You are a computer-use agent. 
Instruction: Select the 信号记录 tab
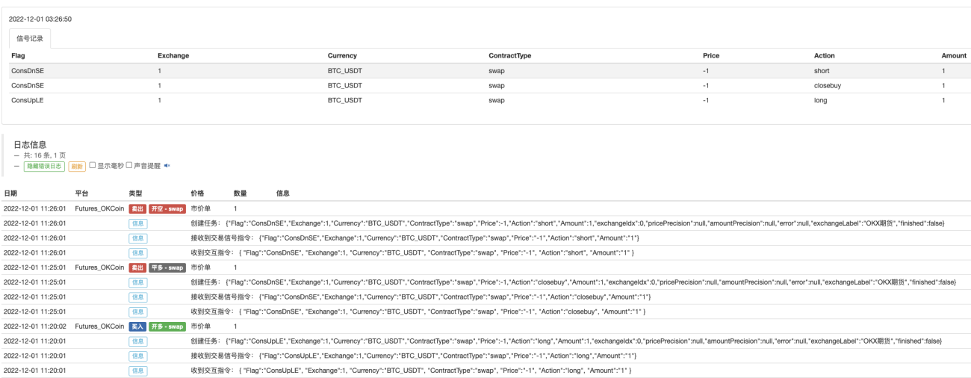click(x=29, y=38)
